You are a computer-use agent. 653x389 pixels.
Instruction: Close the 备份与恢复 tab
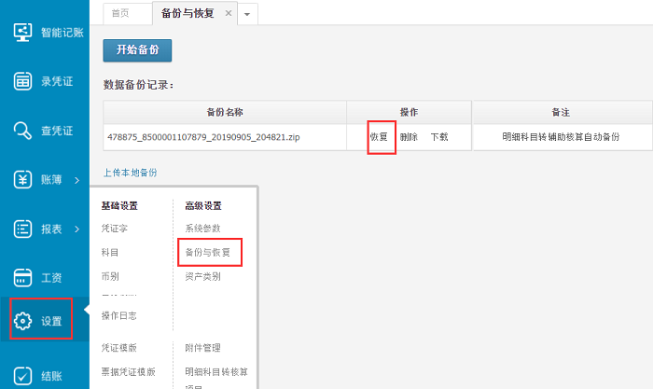pyautogui.click(x=229, y=13)
